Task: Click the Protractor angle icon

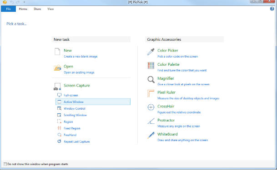Action: [x=151, y=121]
